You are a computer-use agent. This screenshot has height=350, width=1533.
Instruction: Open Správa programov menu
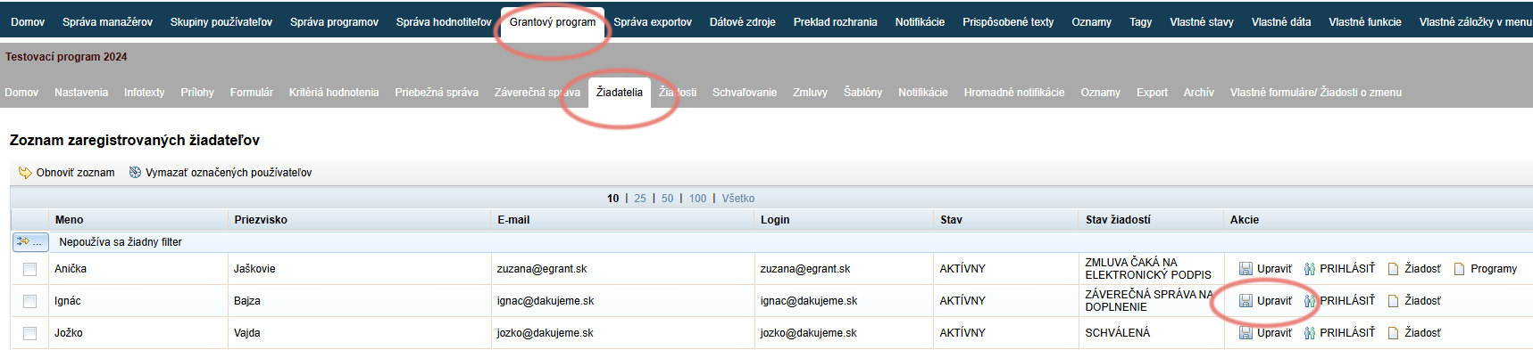coord(334,22)
